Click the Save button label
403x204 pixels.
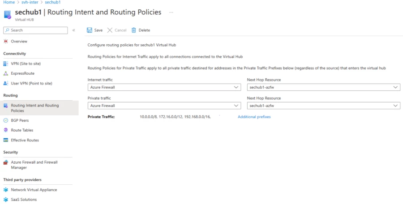click(98, 30)
